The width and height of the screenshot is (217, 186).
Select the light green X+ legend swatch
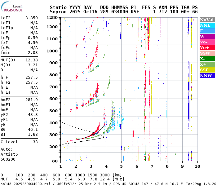click(x=207, y=64)
